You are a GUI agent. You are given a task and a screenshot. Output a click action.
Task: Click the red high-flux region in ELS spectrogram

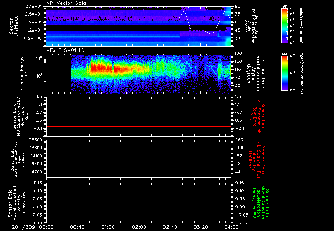pyautogui.click(x=101, y=68)
